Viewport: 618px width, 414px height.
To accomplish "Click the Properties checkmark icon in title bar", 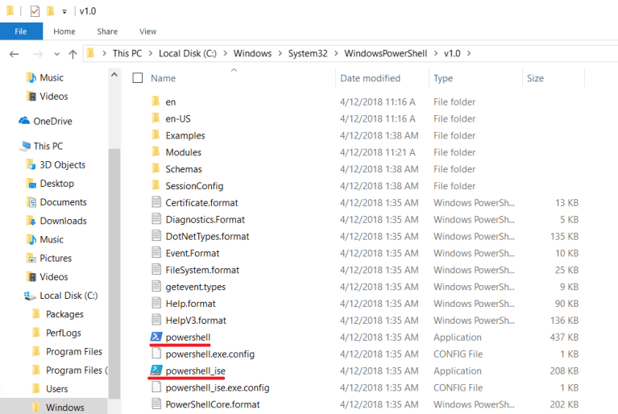I will (x=35, y=11).
